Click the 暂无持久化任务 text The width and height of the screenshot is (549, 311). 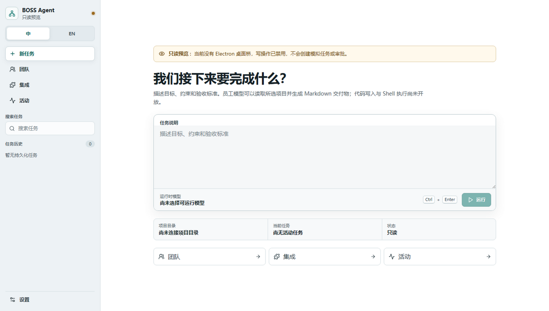(x=21, y=155)
